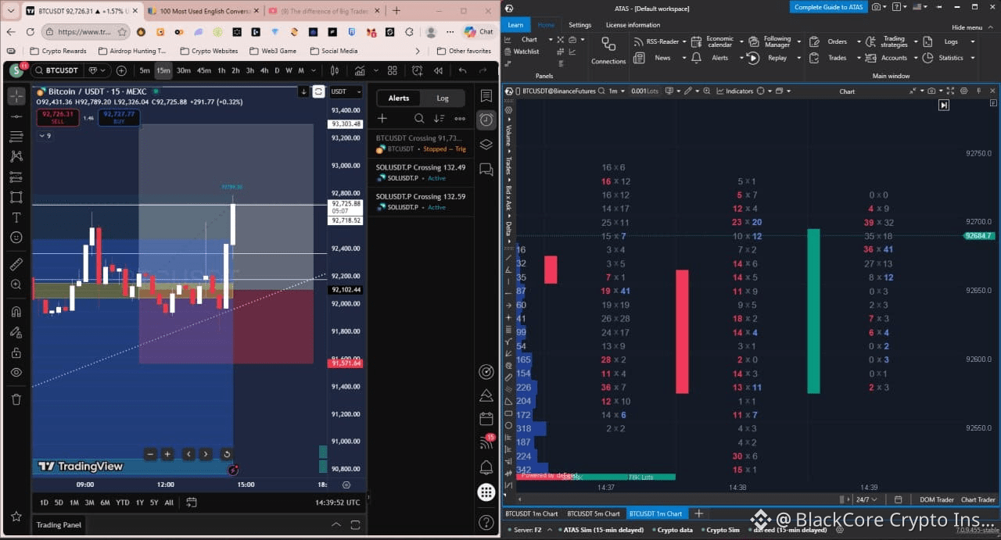Reset chart view with the circular arrow button
Screen dimensions: 1001x540
[x=227, y=454]
